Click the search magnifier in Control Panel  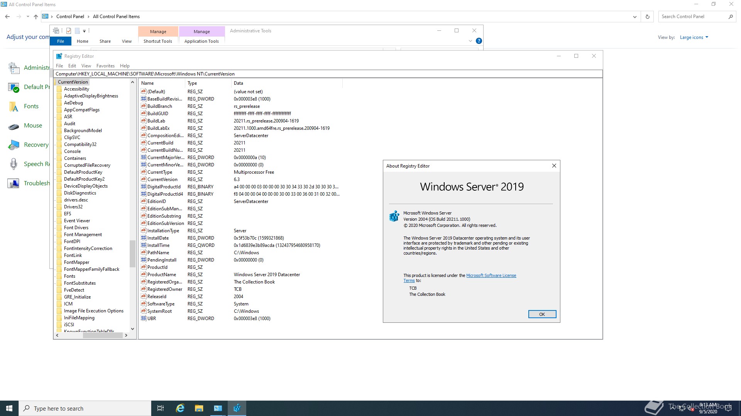pyautogui.click(x=730, y=17)
